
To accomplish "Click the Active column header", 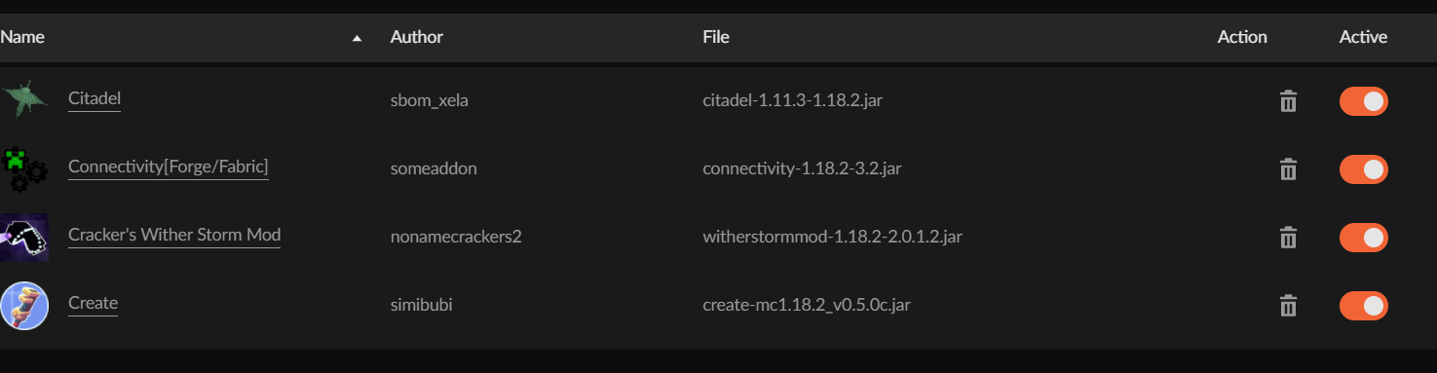I will click(x=1363, y=37).
